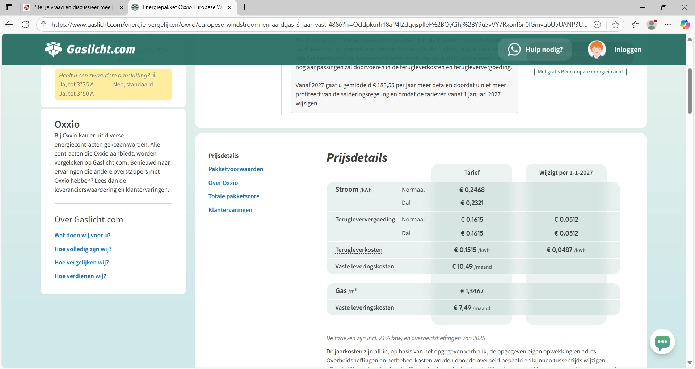Screen dimensions: 695x369
Task: Reload the page with the refresh icon
Action: pyautogui.click(x=25, y=25)
